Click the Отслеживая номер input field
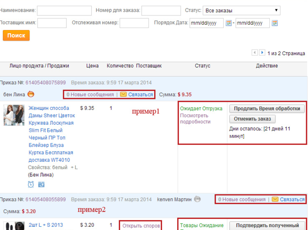 [134, 23]
